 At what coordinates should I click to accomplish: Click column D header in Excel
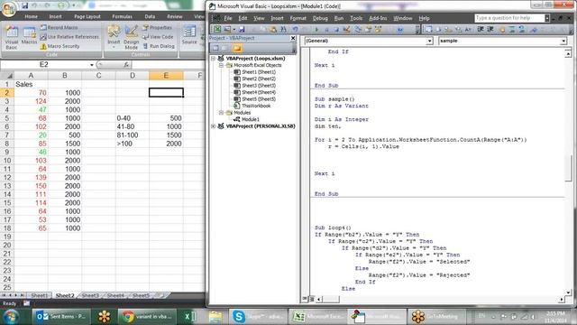coord(133,76)
